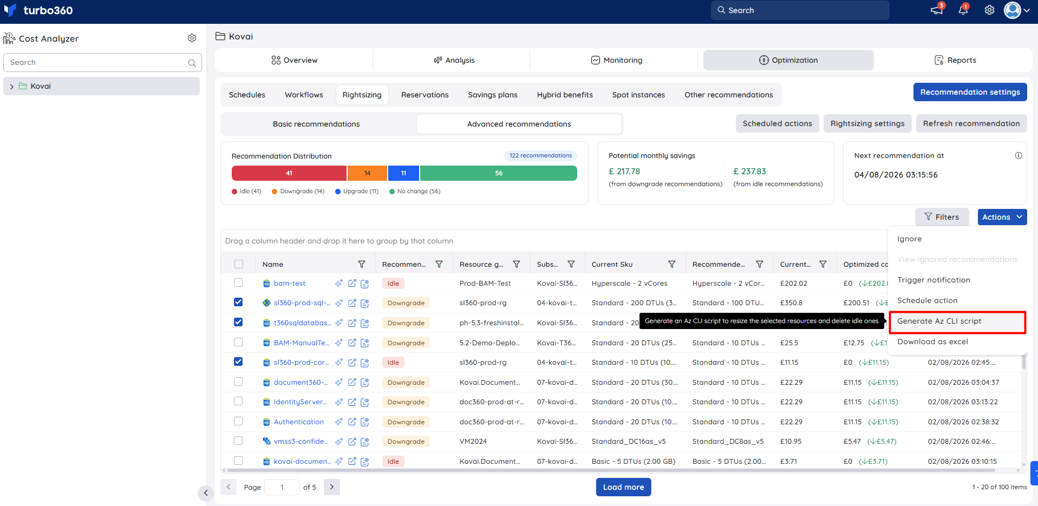1038x506 pixels.
Task: Open the notifications bell
Action: [963, 10]
